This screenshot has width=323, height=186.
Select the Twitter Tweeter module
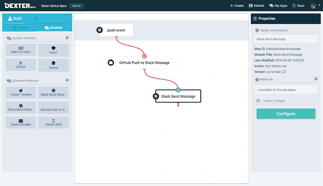(21, 93)
